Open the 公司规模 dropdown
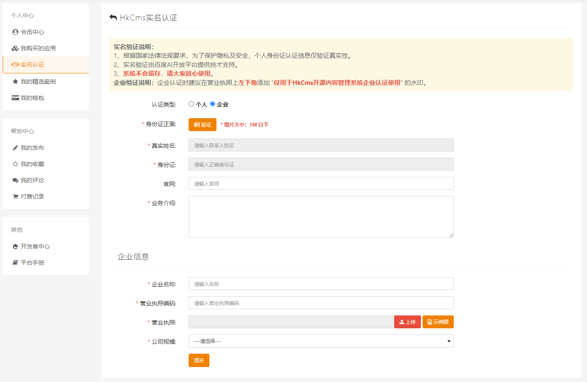 point(321,341)
